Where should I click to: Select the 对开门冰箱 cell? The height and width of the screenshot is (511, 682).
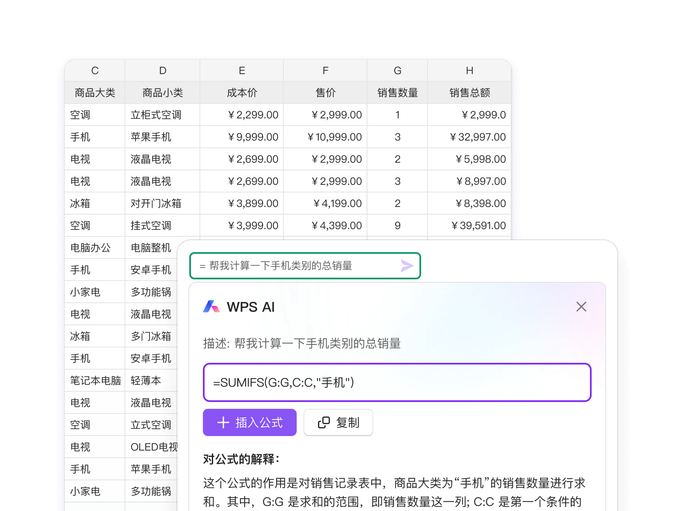162,203
